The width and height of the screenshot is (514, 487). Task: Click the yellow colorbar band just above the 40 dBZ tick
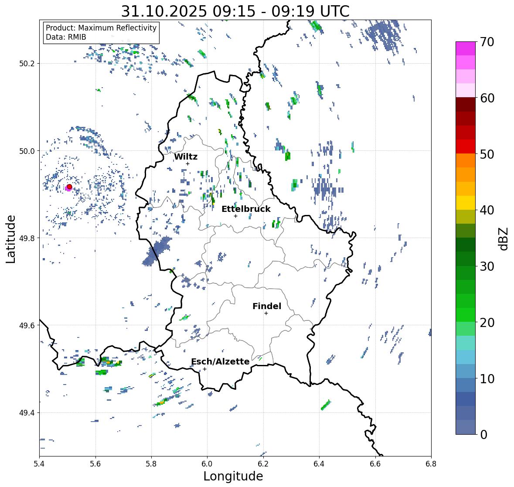tap(466, 203)
